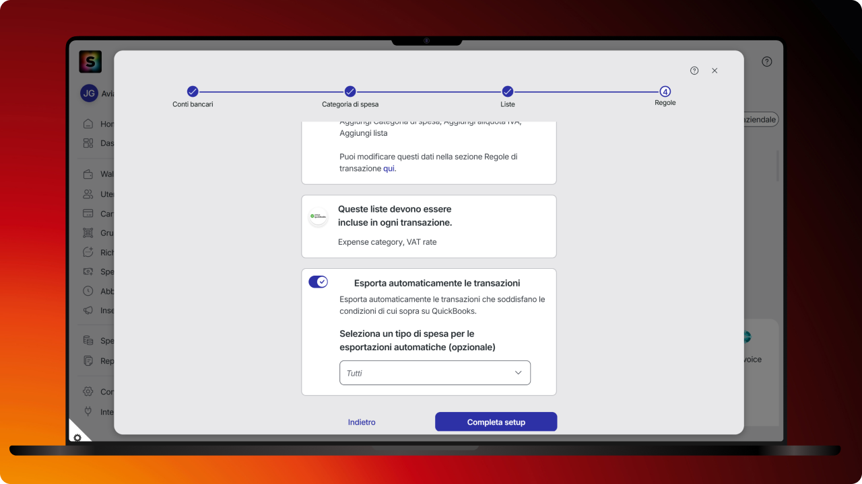Click 'Esporta automaticamente le transazioni' heading
The height and width of the screenshot is (484, 862).
tap(437, 283)
